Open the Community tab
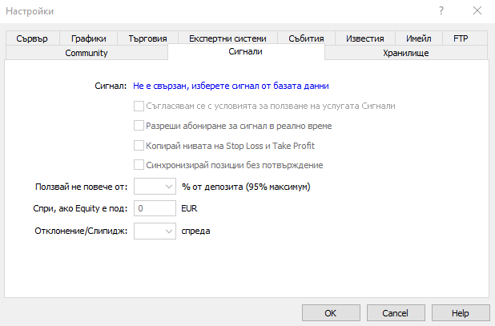 click(87, 53)
